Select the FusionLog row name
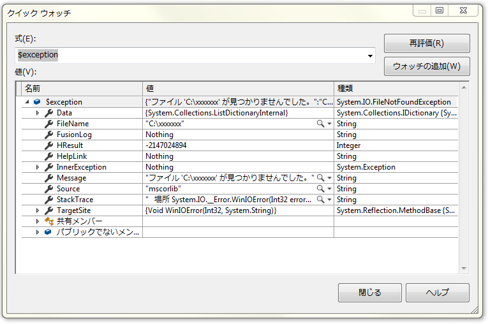The width and height of the screenshot is (488, 324). (x=74, y=135)
